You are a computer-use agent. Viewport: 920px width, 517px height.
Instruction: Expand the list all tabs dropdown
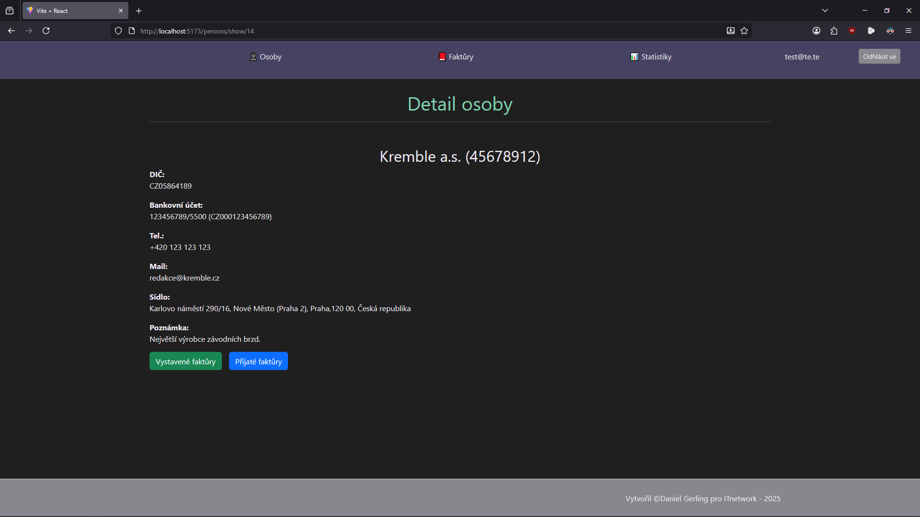tap(825, 11)
